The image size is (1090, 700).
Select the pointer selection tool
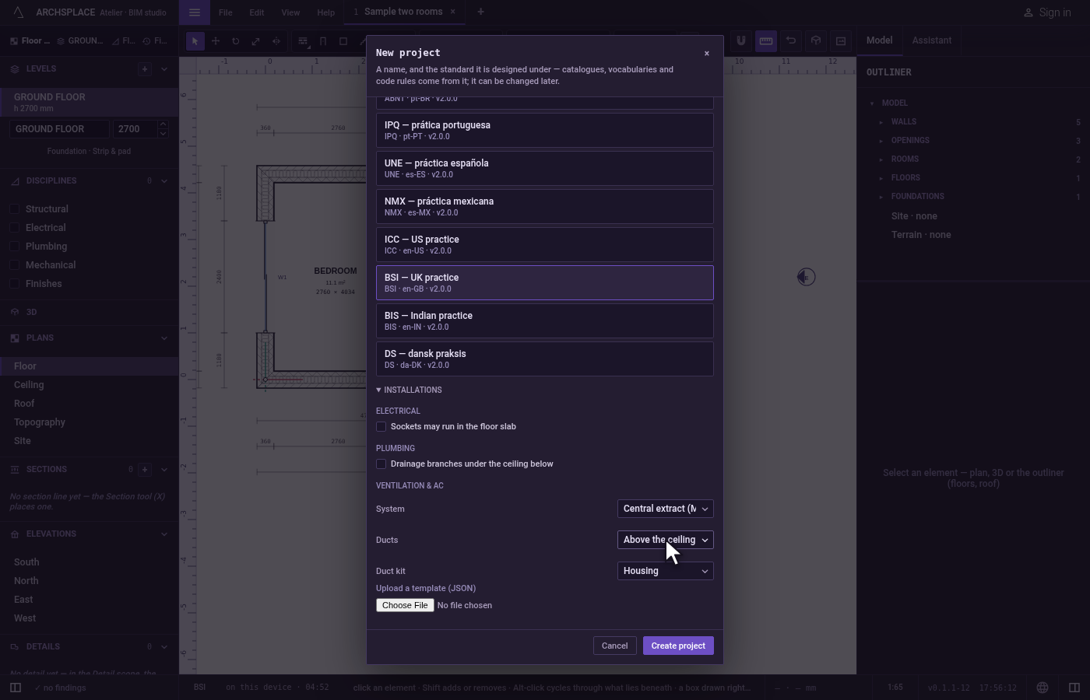(195, 41)
